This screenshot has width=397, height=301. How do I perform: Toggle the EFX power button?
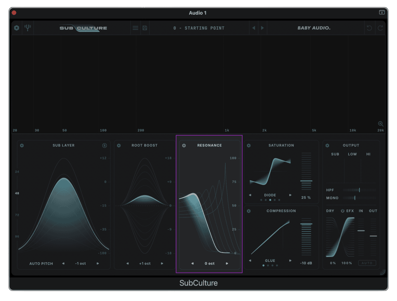point(342,211)
